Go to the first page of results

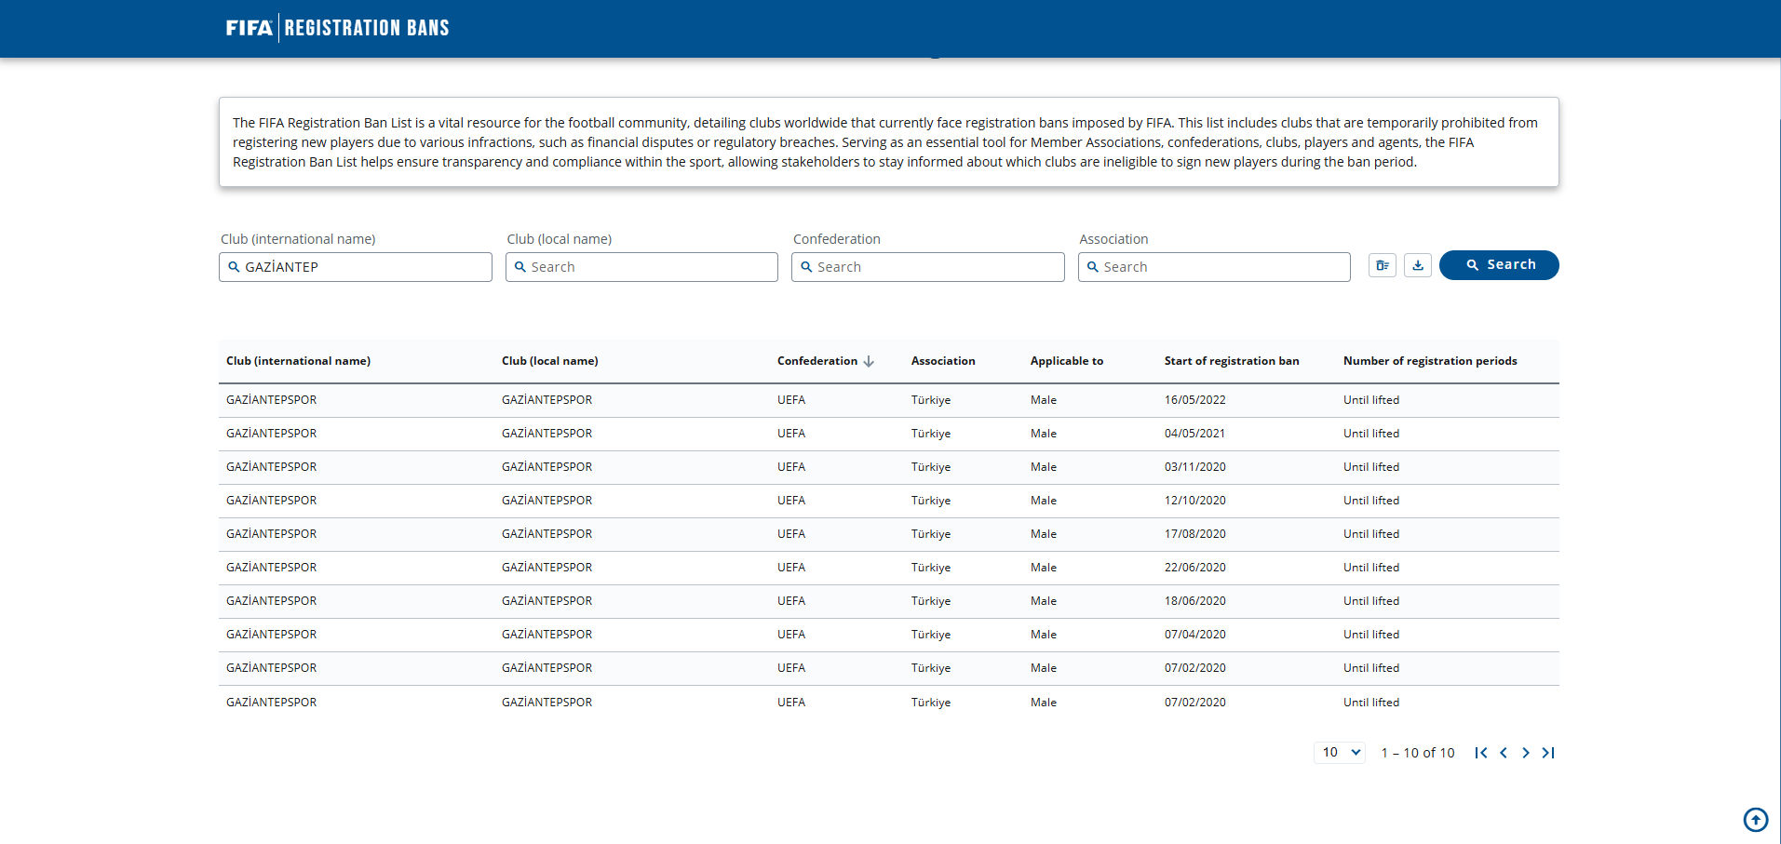tap(1481, 753)
